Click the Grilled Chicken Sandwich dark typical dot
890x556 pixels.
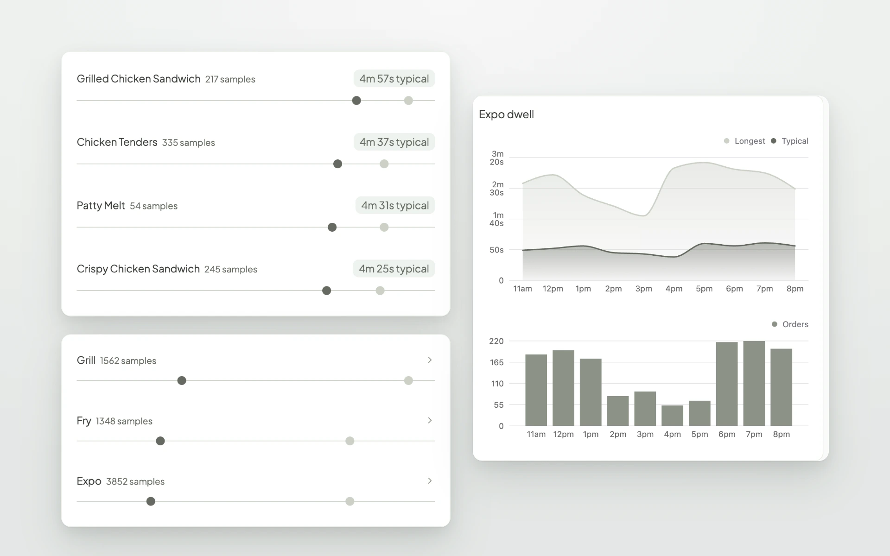pyautogui.click(x=356, y=101)
